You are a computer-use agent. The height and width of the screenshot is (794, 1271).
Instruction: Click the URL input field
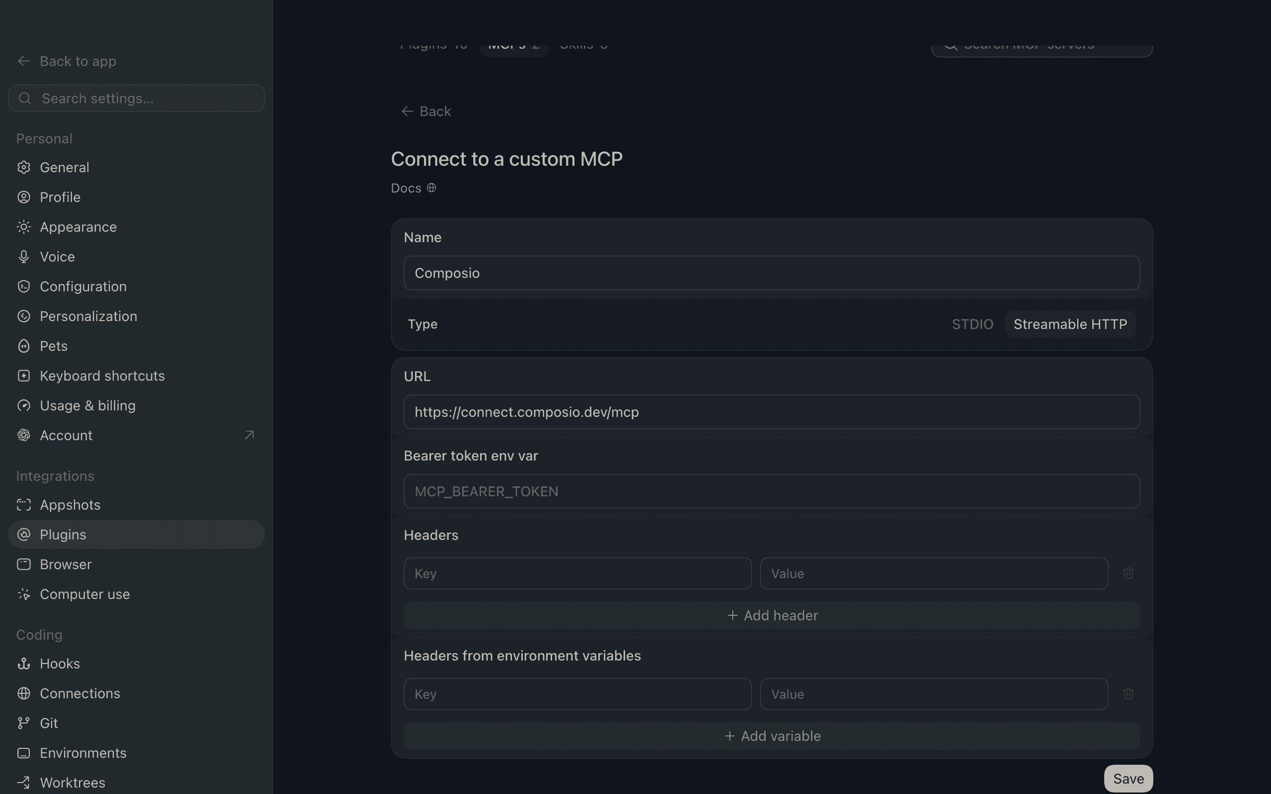point(772,412)
